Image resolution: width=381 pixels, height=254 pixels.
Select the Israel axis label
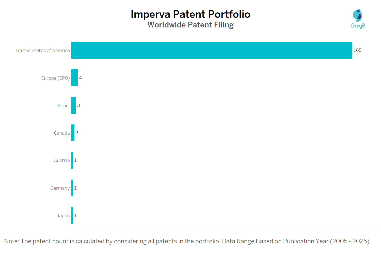(x=63, y=106)
